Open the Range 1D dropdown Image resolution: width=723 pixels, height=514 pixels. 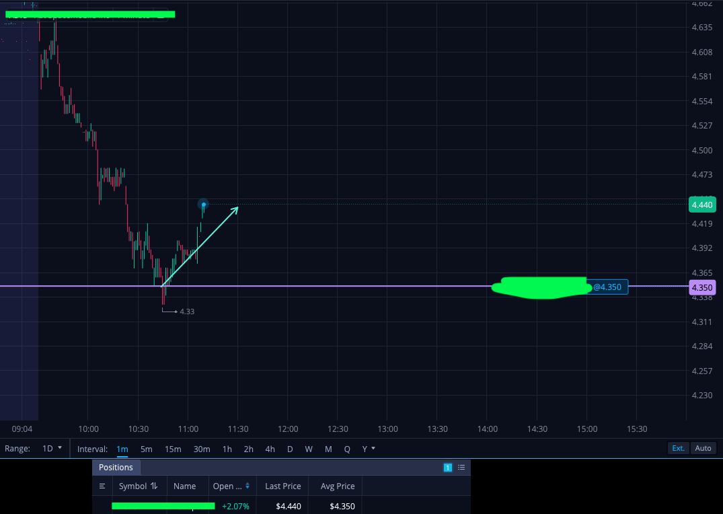[52, 449]
